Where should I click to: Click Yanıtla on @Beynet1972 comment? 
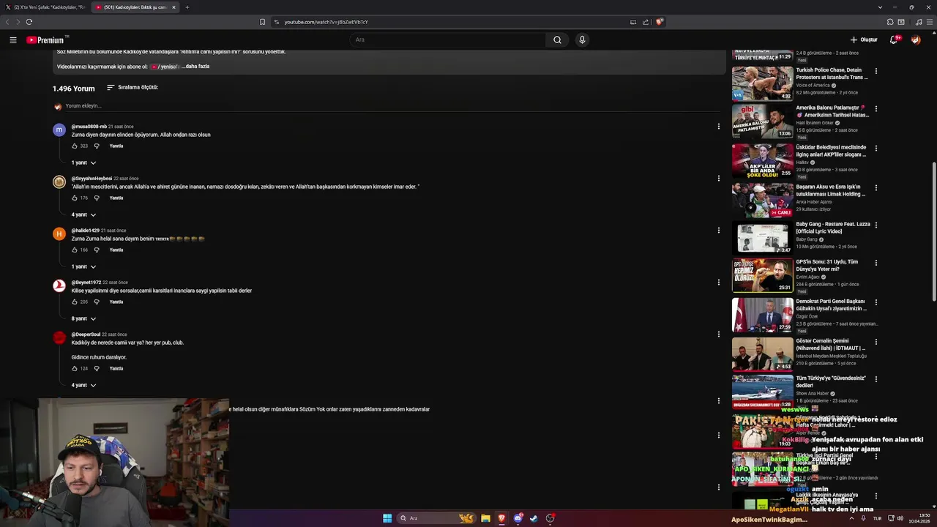tap(116, 302)
